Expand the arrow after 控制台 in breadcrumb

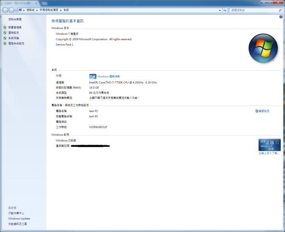[37, 10]
